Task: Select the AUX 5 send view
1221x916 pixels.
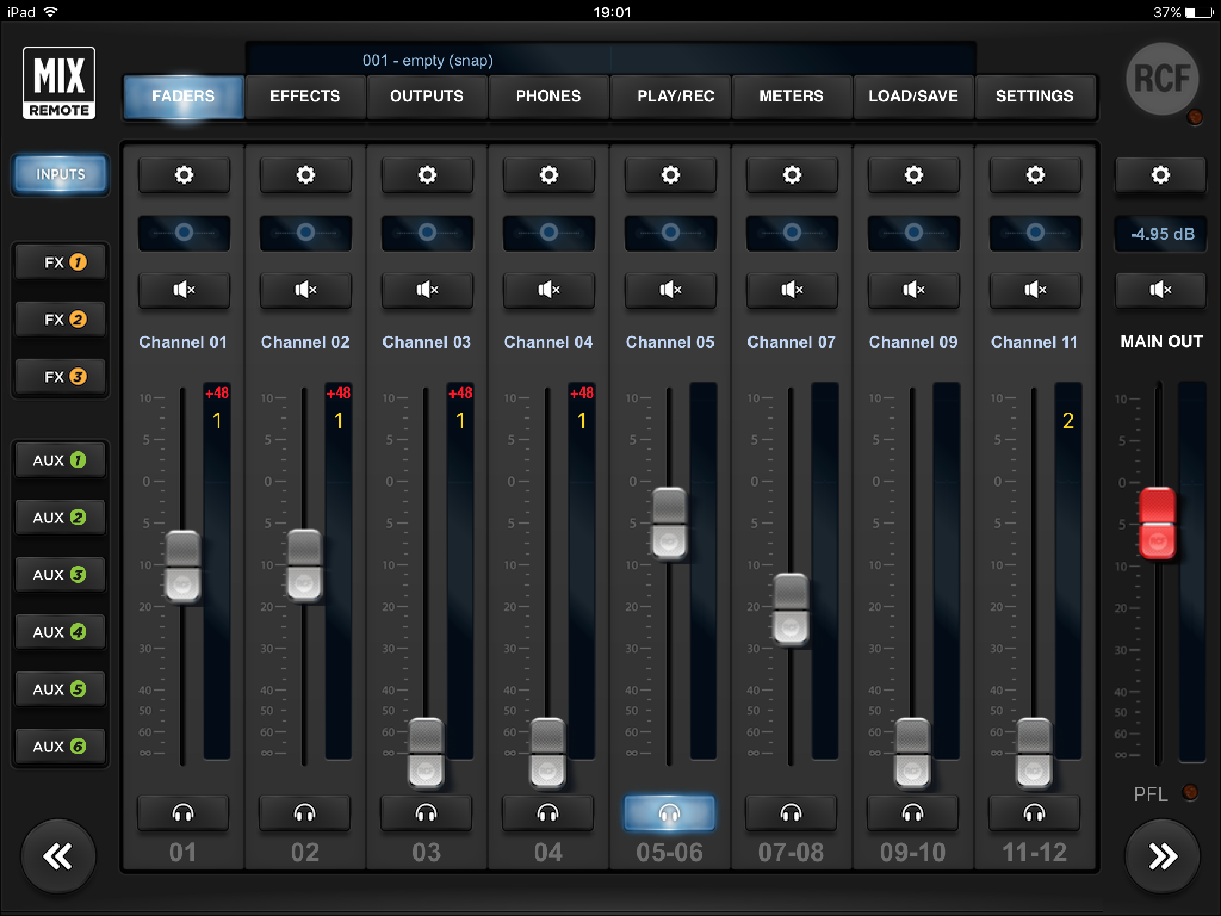Action: [x=60, y=689]
